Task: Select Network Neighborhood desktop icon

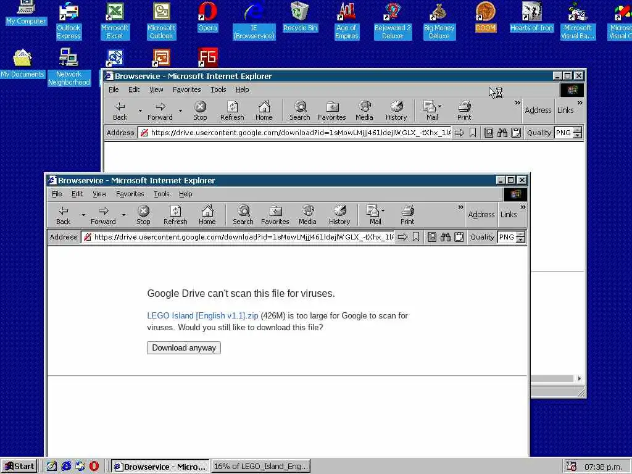Action: click(69, 67)
